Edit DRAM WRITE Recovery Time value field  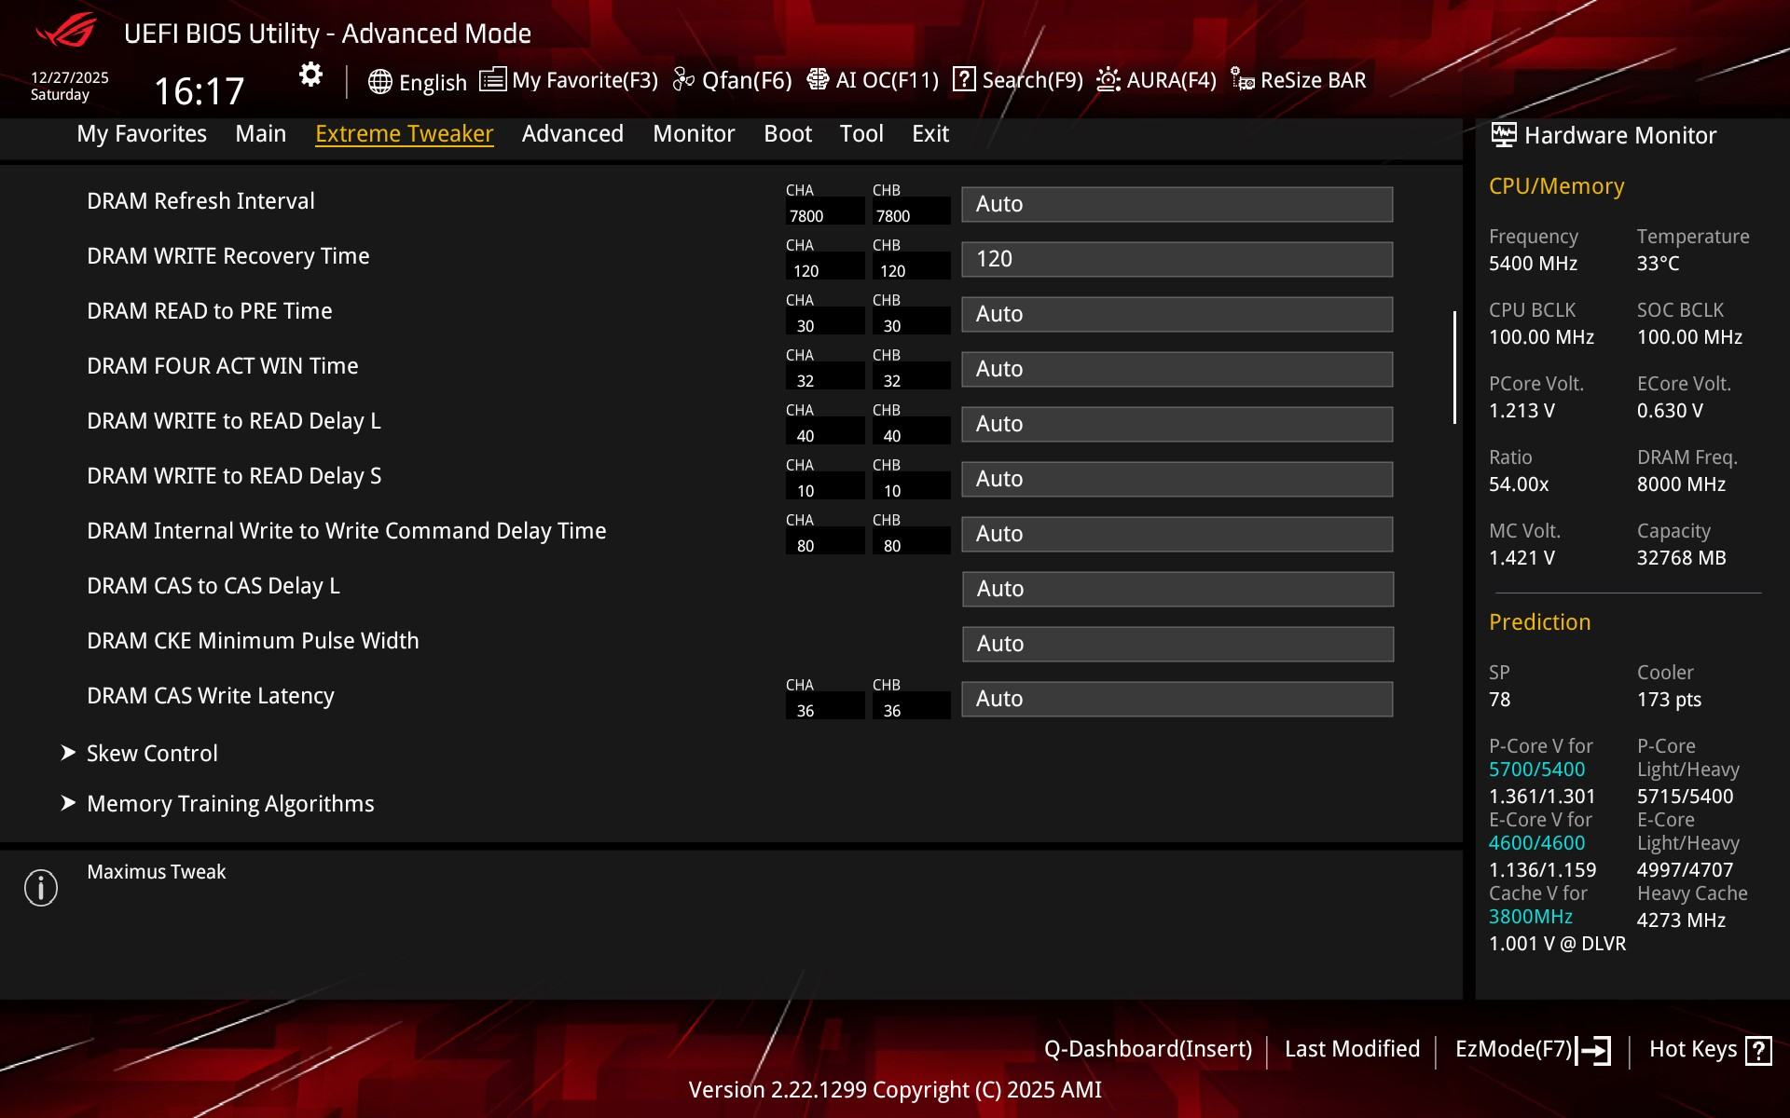pos(1177,259)
